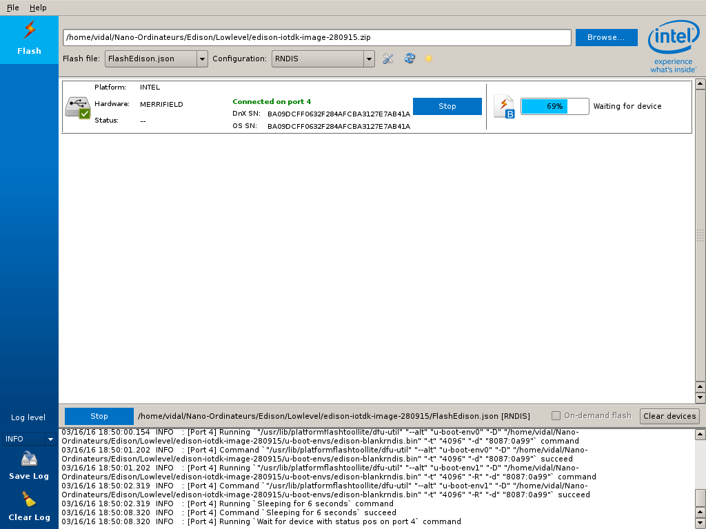706x529 pixels.
Task: Open the Flash file dropdown
Action: [156, 59]
